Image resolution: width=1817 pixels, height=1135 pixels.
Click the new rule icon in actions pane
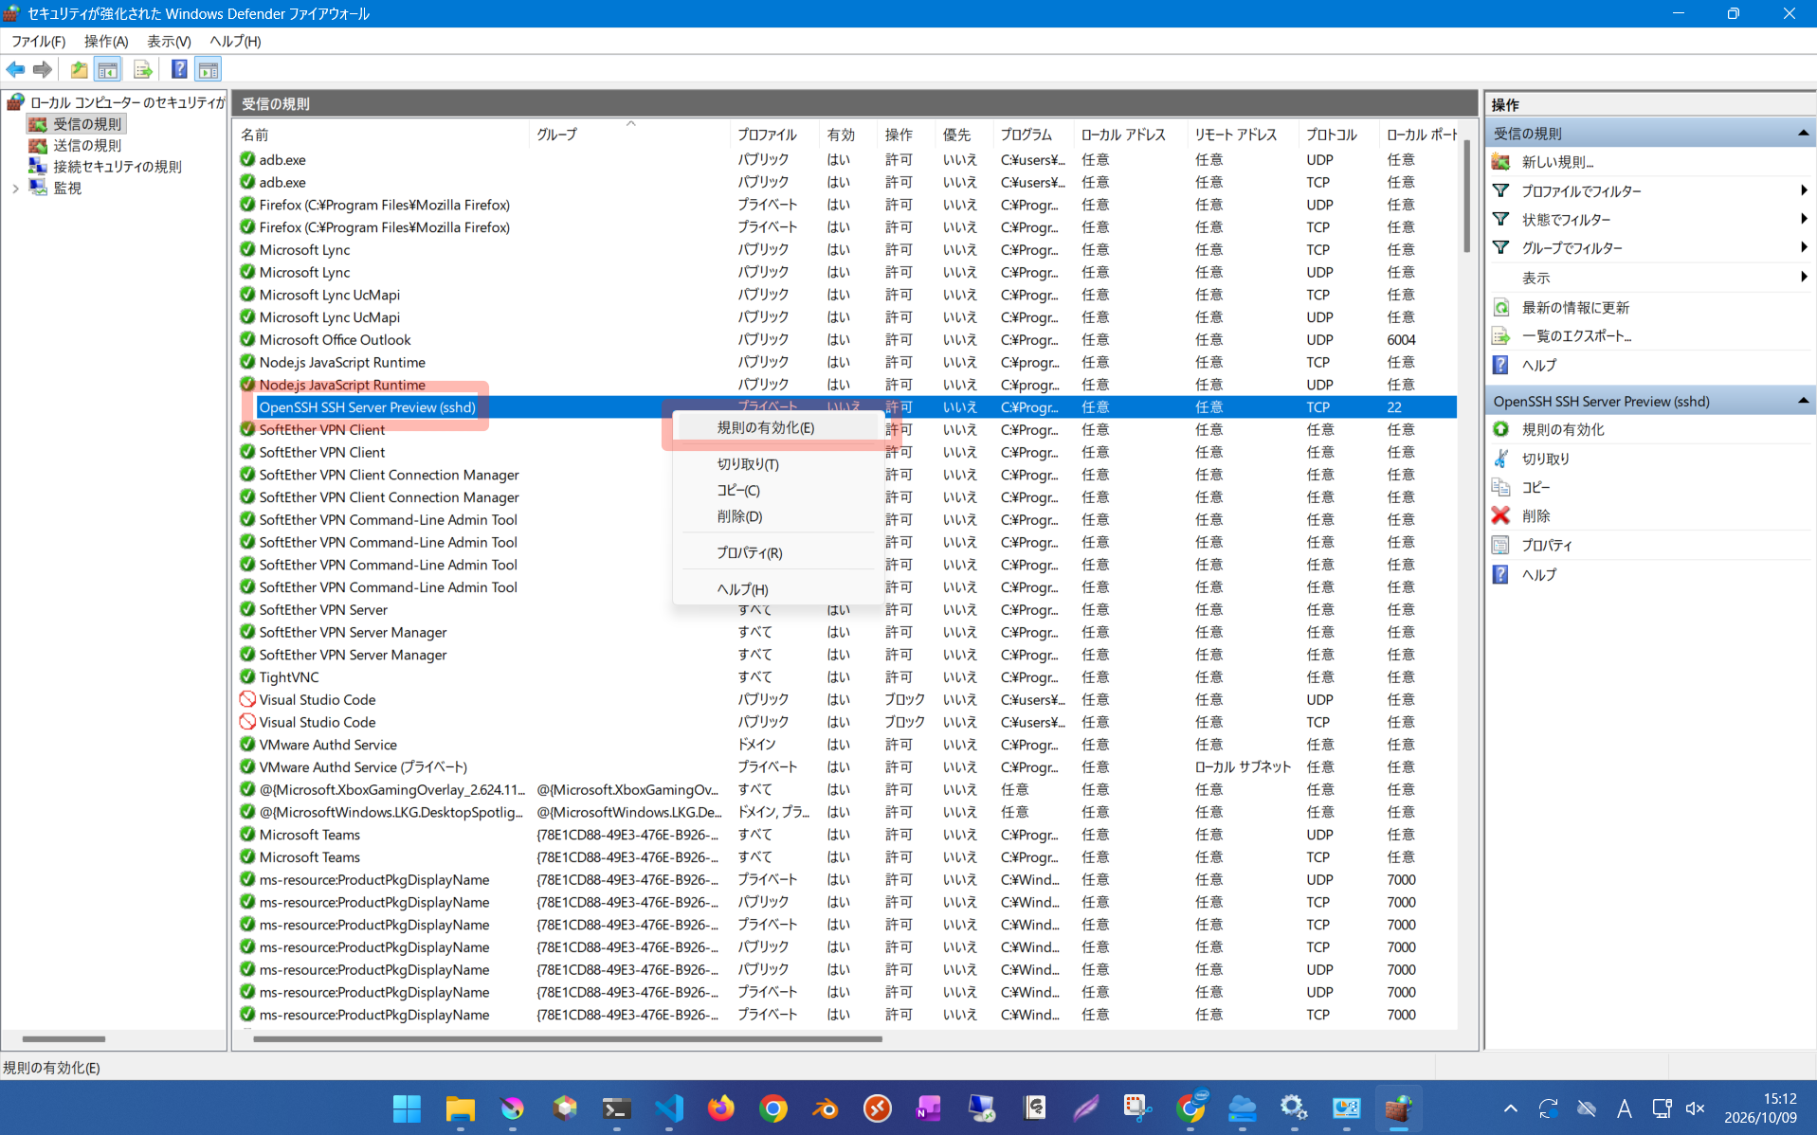[1500, 162]
